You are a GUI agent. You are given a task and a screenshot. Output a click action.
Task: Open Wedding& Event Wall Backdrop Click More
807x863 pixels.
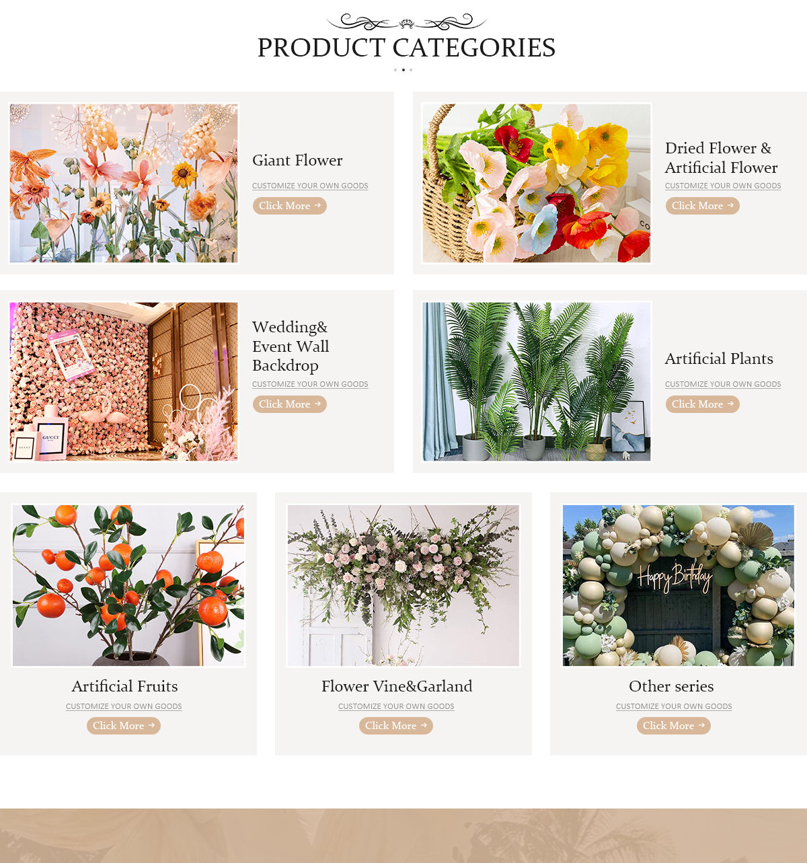290,404
